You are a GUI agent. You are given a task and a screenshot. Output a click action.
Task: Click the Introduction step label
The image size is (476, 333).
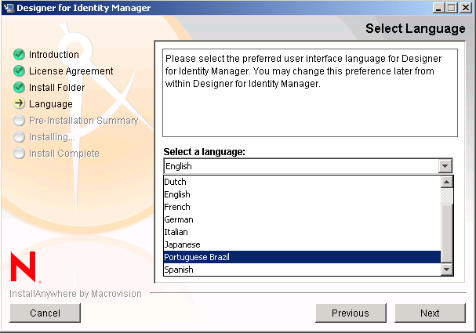(54, 55)
